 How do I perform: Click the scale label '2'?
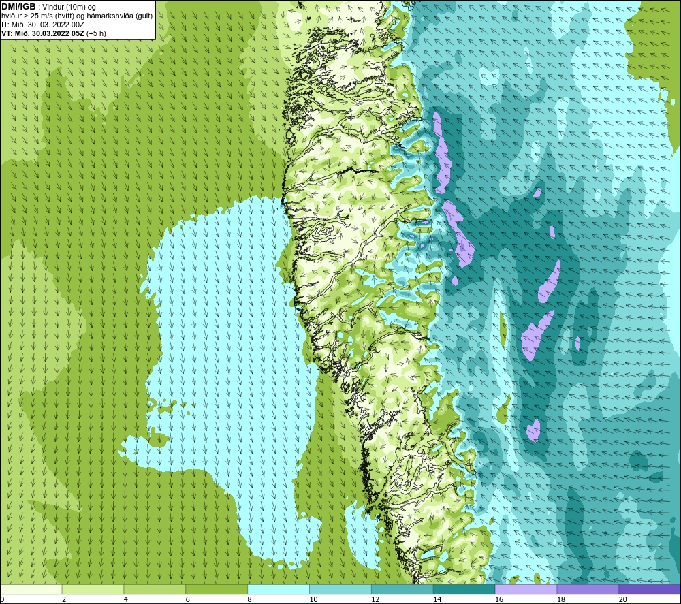tap(64, 599)
